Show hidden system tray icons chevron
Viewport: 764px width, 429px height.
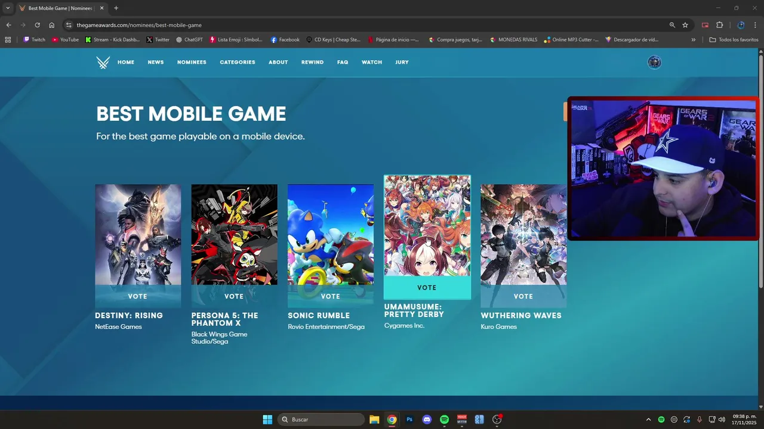649,419
